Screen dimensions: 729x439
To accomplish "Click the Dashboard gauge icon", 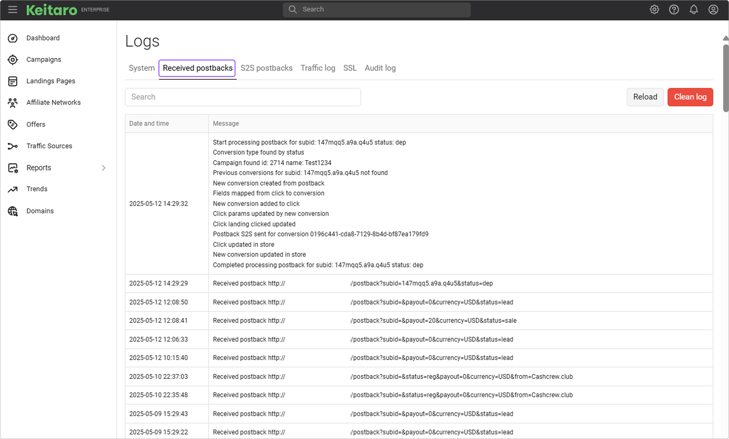I will tap(13, 38).
